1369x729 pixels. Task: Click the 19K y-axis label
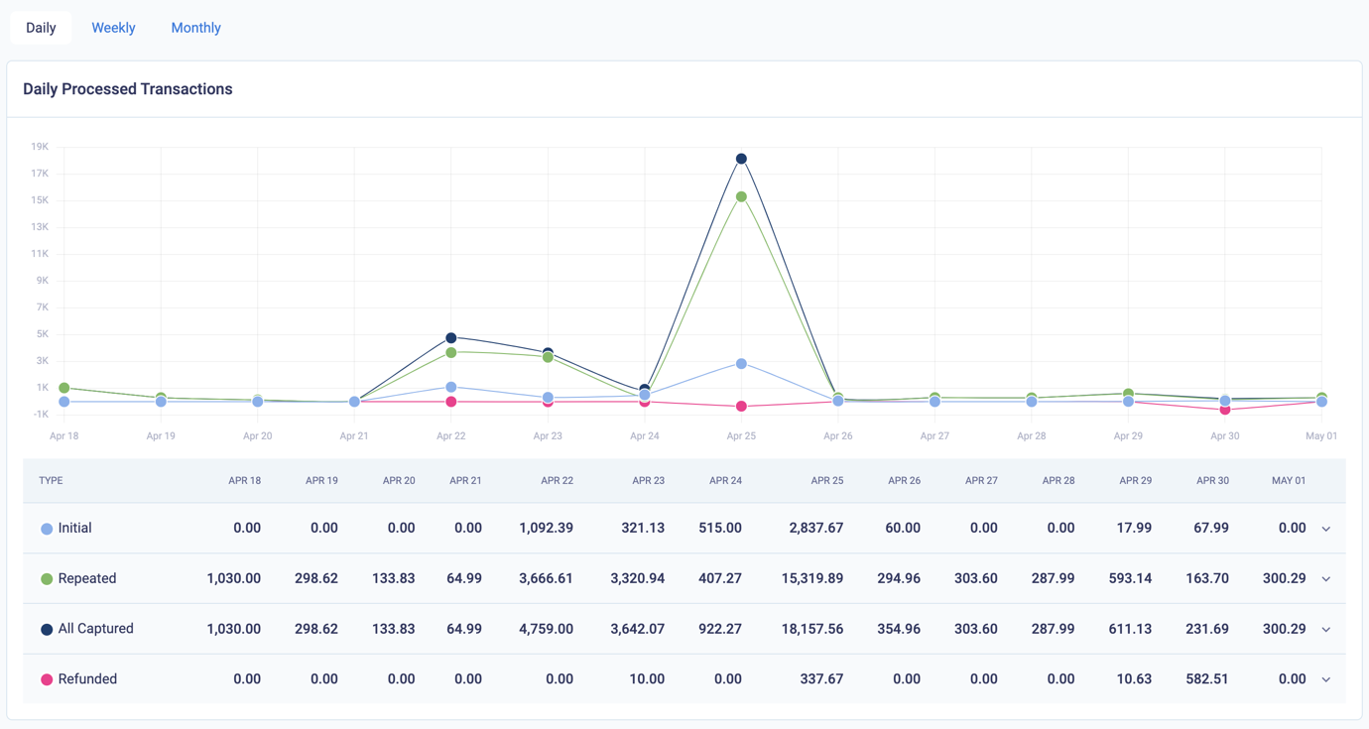[x=40, y=147]
